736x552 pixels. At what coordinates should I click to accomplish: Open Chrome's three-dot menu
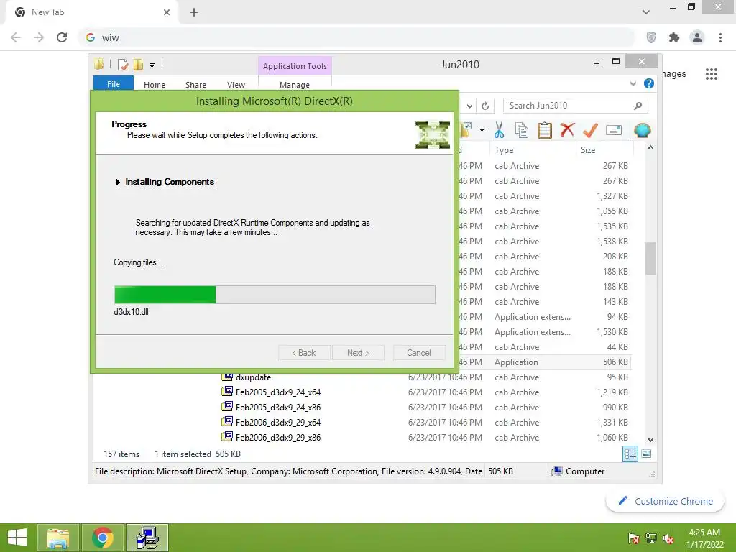pos(720,37)
